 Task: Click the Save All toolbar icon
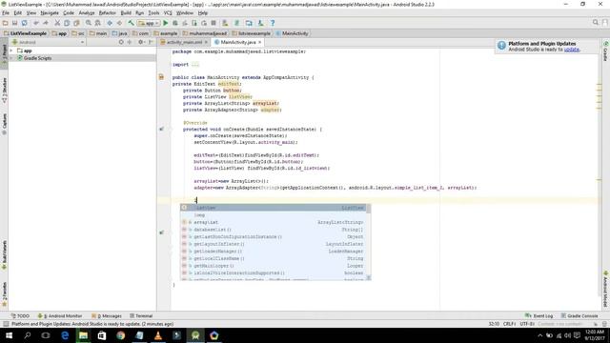tap(15, 23)
